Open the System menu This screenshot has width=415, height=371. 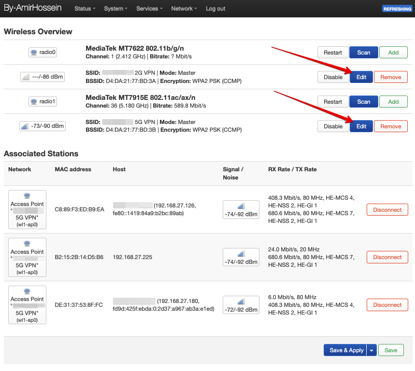pos(115,9)
